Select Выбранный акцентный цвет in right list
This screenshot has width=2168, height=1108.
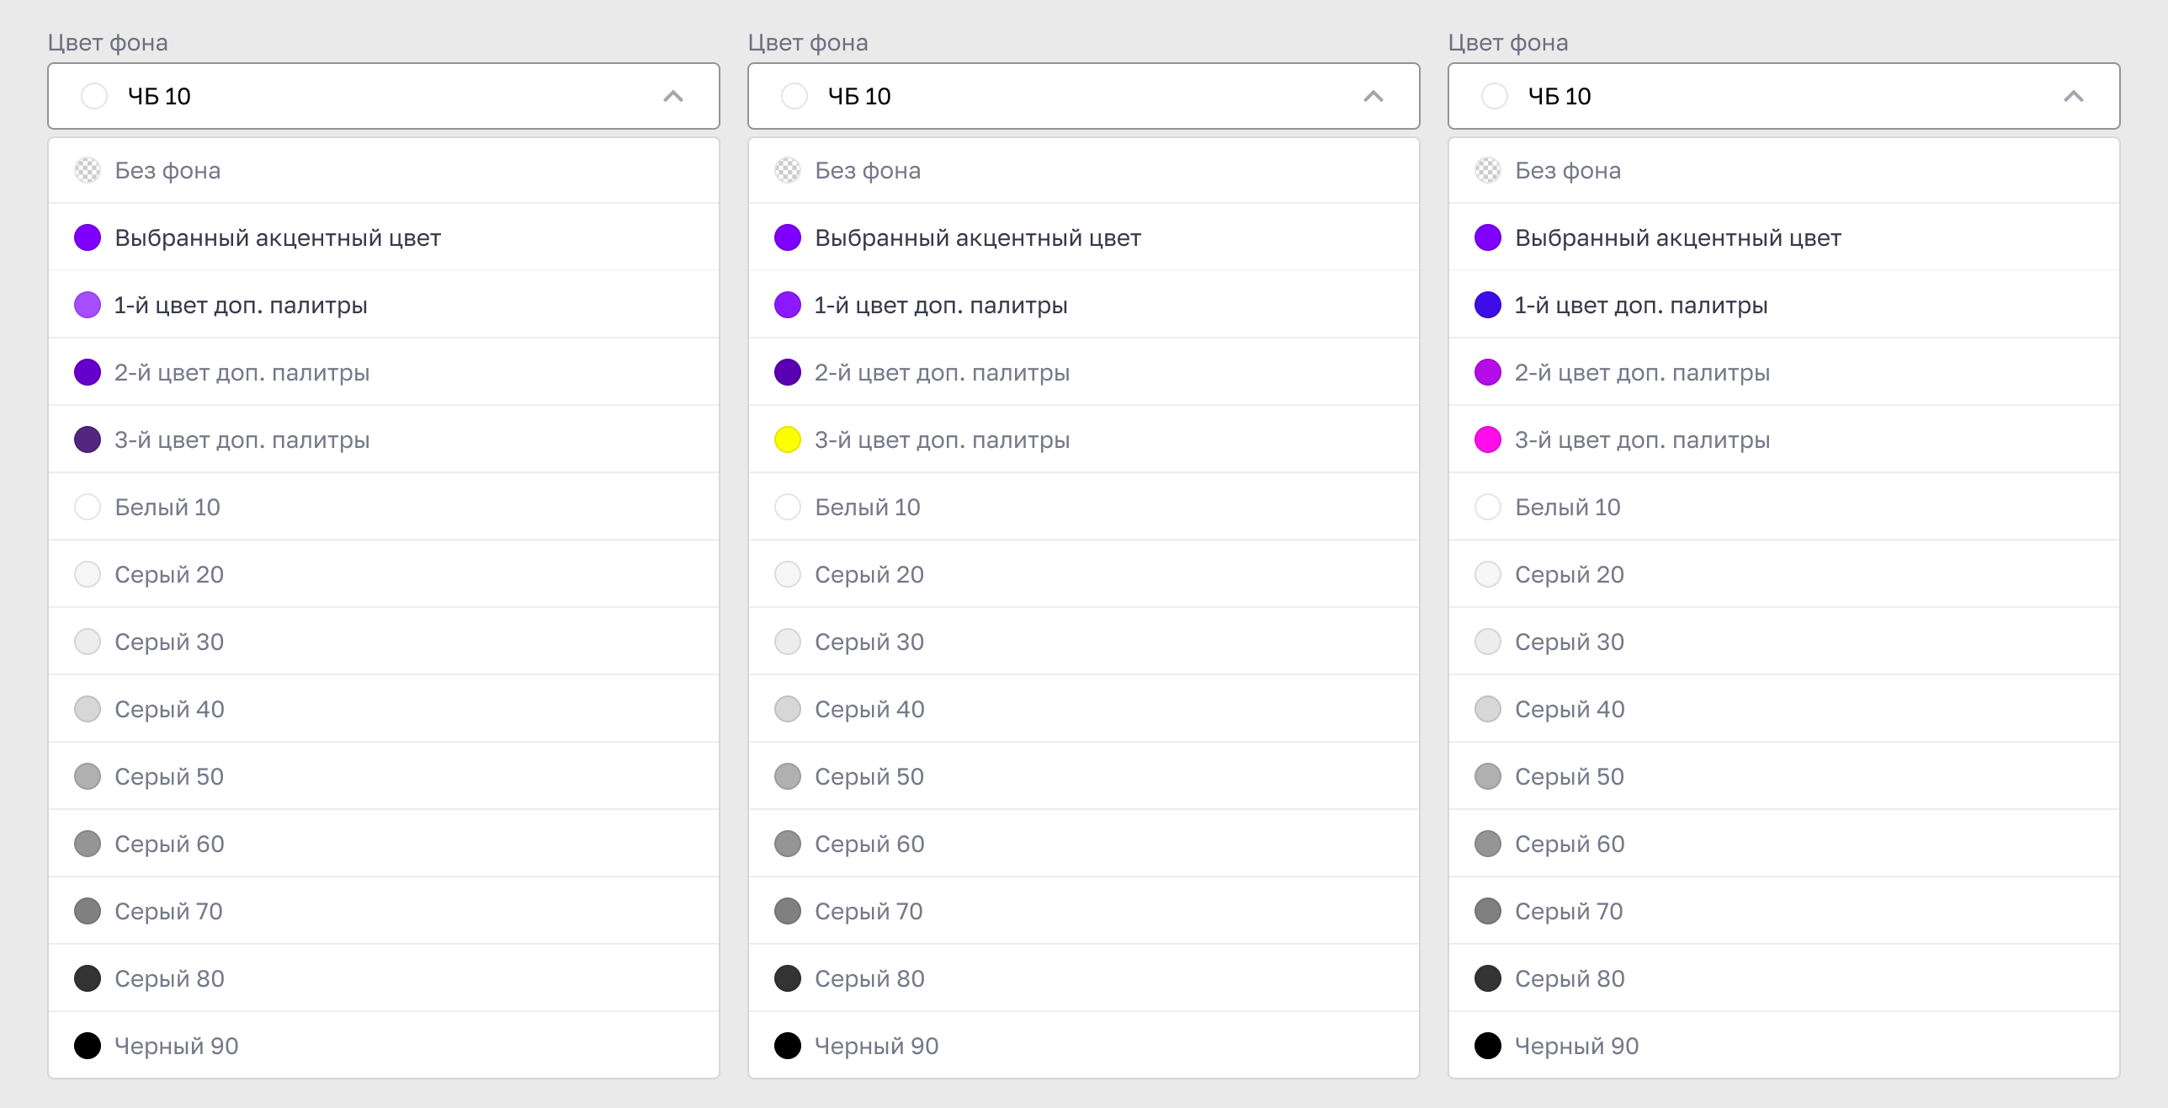(x=1784, y=237)
